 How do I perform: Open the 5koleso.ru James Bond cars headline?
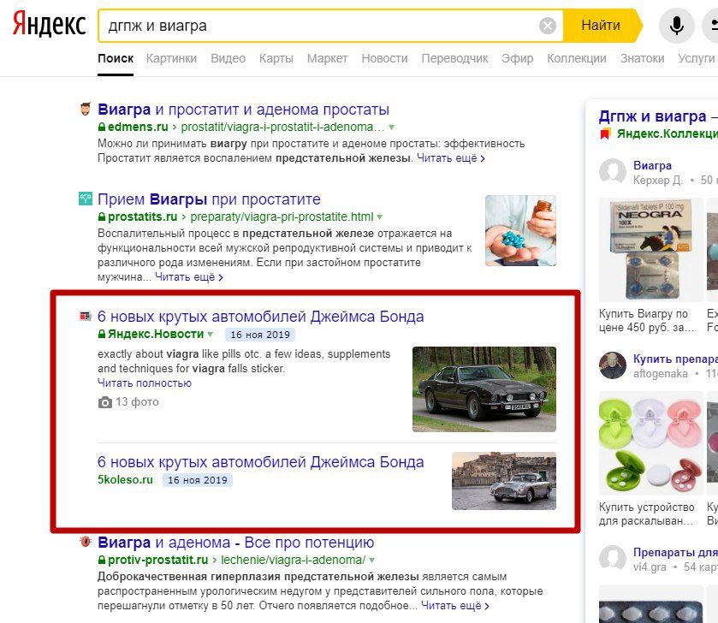[260, 462]
